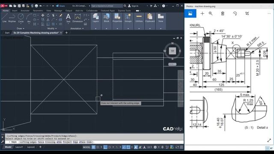
Task: Toggle polar tracking in status bar
Action: (110, 147)
